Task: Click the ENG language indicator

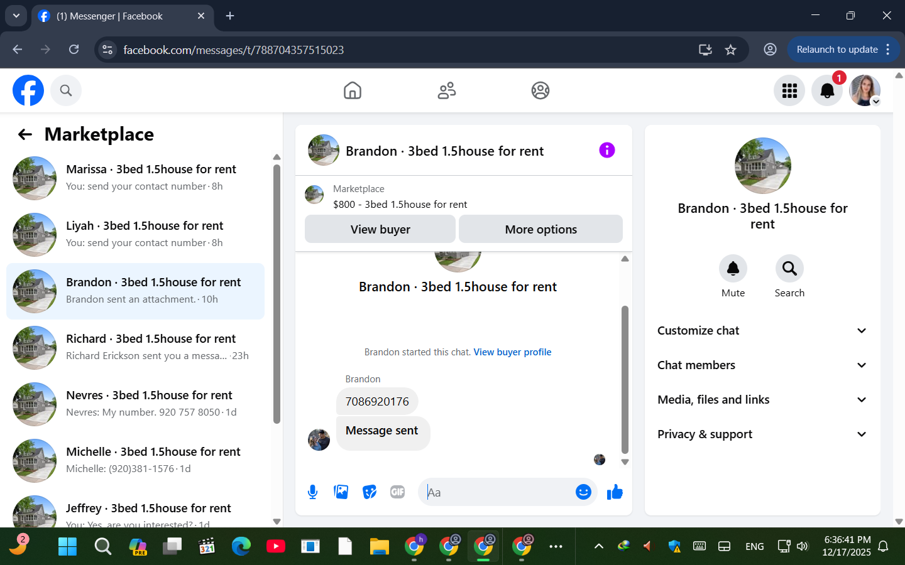Action: point(754,547)
